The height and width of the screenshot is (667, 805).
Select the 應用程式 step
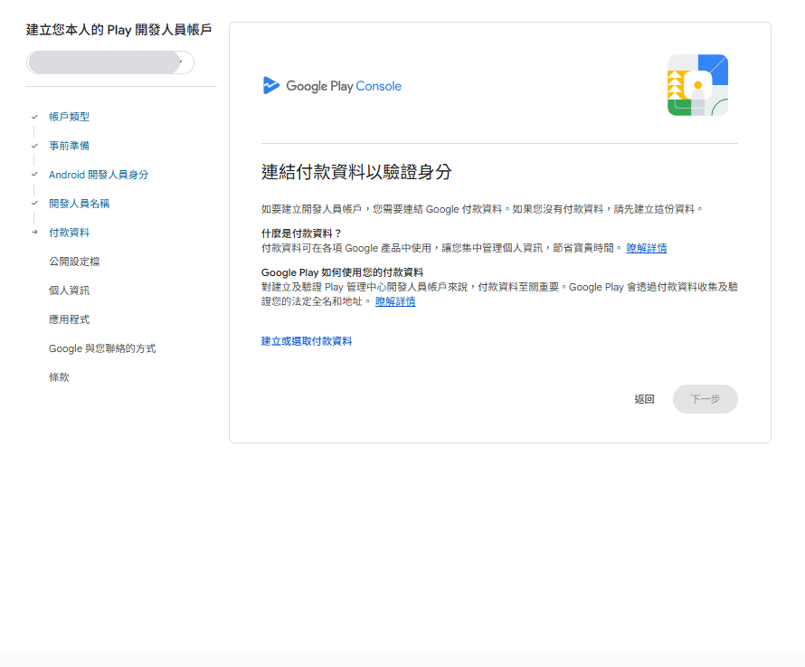(69, 319)
